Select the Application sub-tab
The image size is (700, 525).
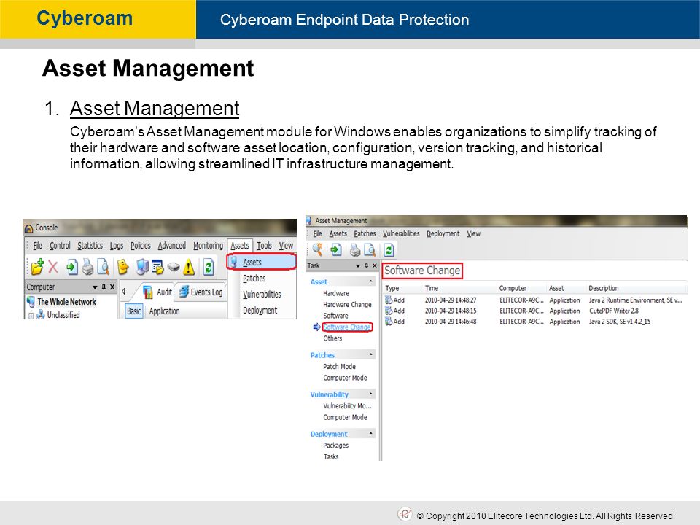[x=164, y=311]
